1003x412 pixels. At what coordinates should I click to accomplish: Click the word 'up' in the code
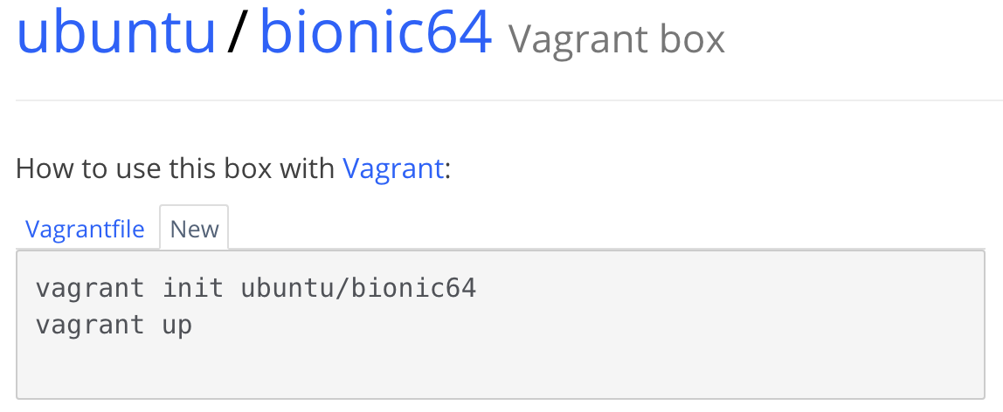tap(177, 326)
